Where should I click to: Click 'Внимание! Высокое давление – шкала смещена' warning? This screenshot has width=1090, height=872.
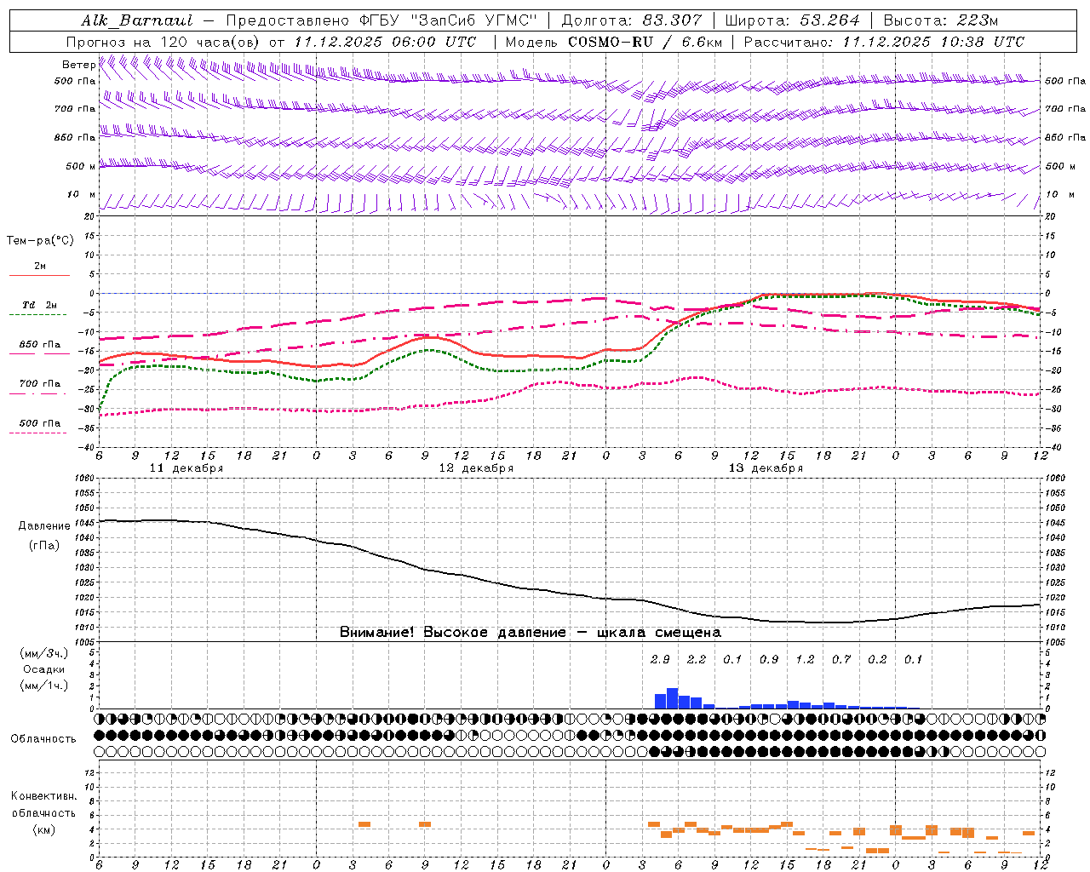[x=531, y=633]
